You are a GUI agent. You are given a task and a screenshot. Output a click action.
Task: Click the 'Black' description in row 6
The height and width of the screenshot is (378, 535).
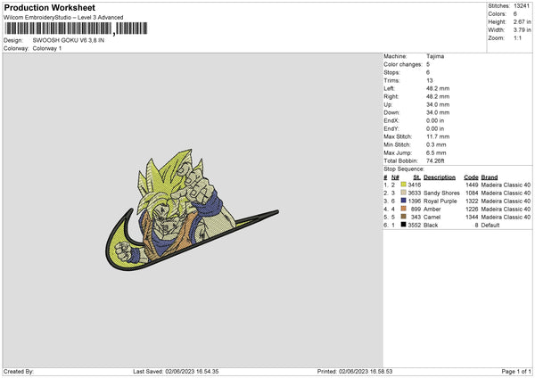point(431,226)
